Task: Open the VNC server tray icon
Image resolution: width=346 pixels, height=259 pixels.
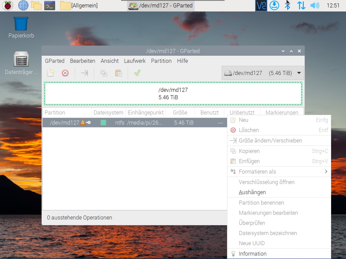Action: click(261, 5)
